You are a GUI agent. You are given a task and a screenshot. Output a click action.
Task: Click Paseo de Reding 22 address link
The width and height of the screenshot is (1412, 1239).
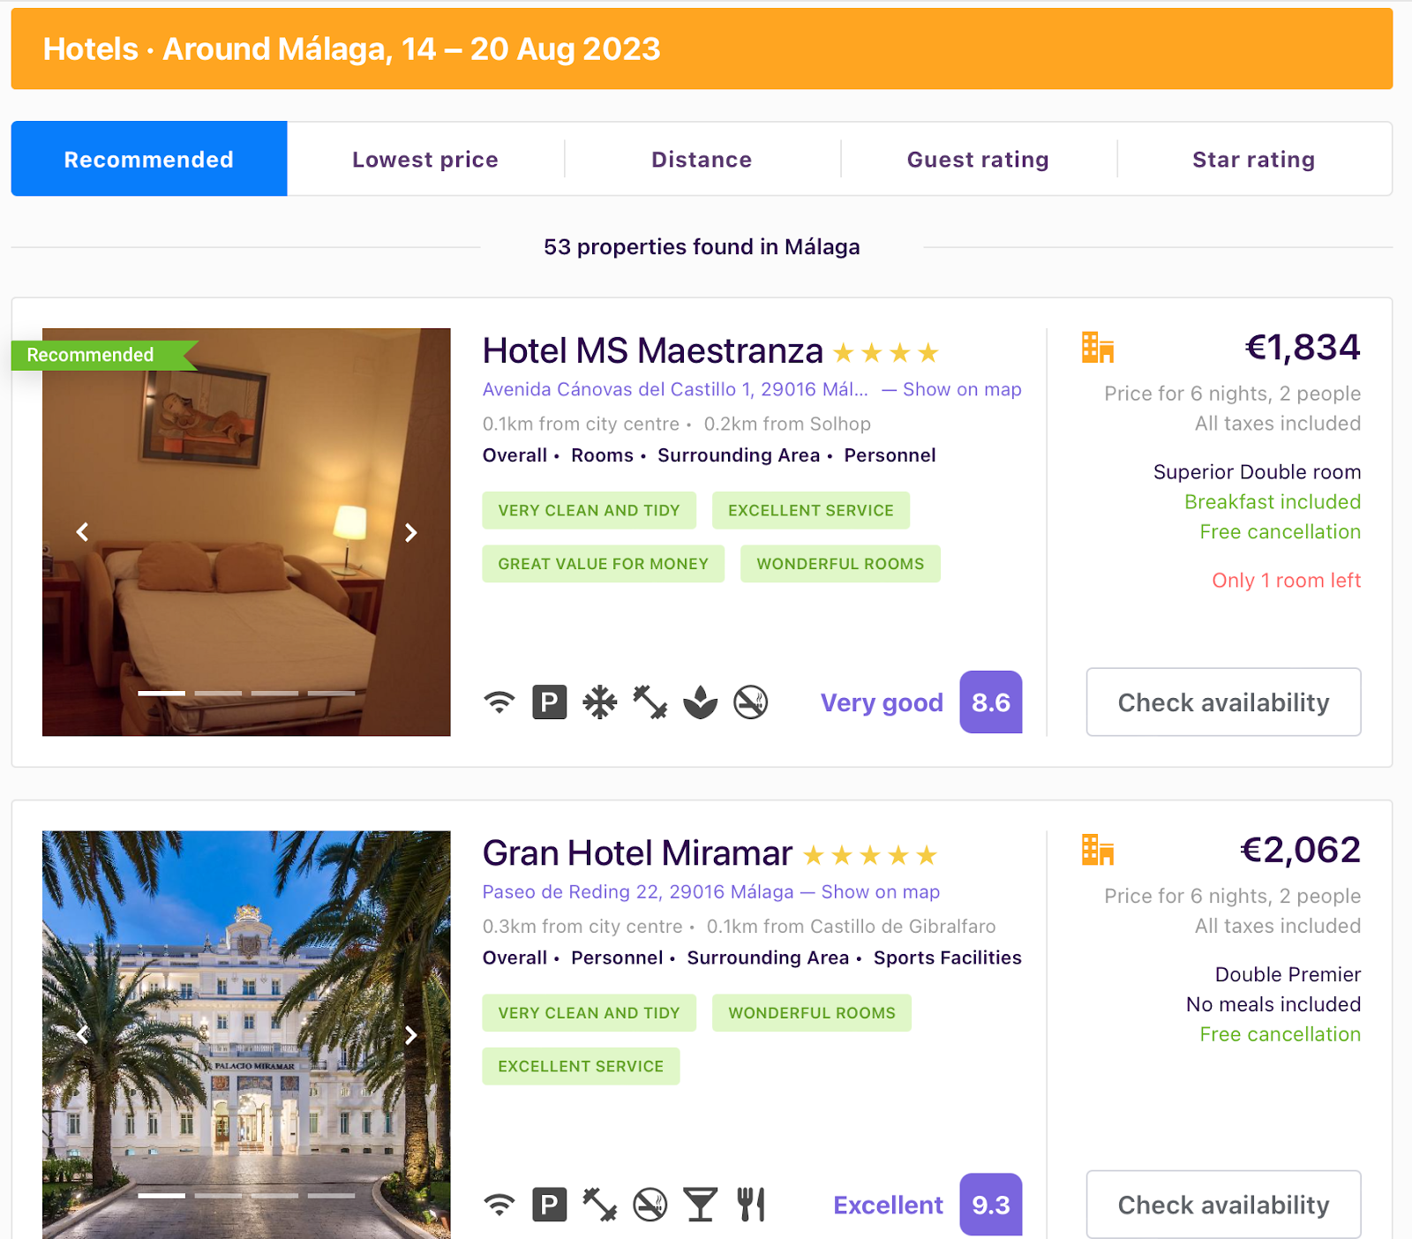click(638, 891)
